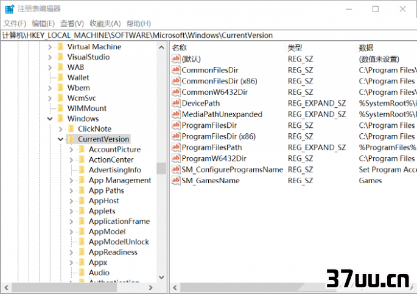Open the 编辑(E) menu

coord(43,24)
